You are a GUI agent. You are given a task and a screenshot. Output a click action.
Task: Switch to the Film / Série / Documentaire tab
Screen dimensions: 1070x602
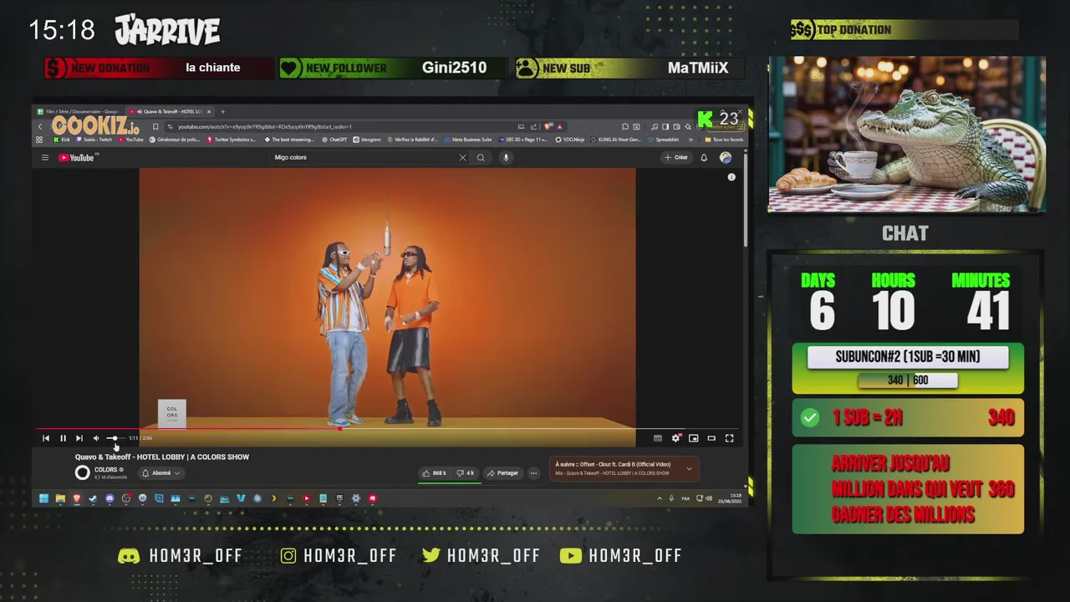pos(77,111)
